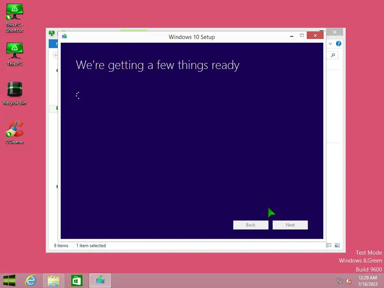Launch CCleaner from the desktop
384x288 pixels.
click(15, 132)
